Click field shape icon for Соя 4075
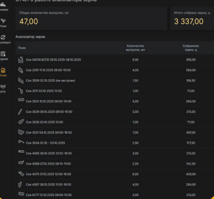Viewport: 214px width, 199px height. [21, 174]
